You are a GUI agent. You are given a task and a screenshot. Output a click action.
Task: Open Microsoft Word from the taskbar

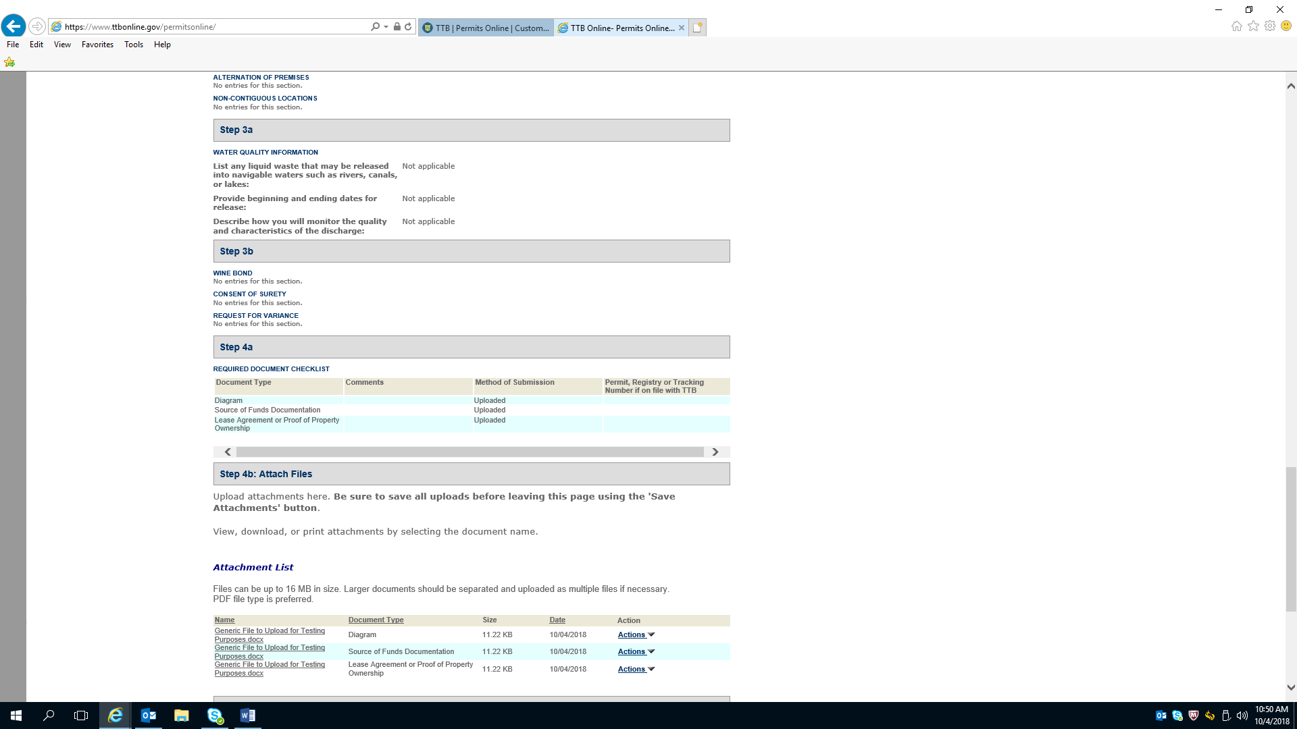[247, 715]
